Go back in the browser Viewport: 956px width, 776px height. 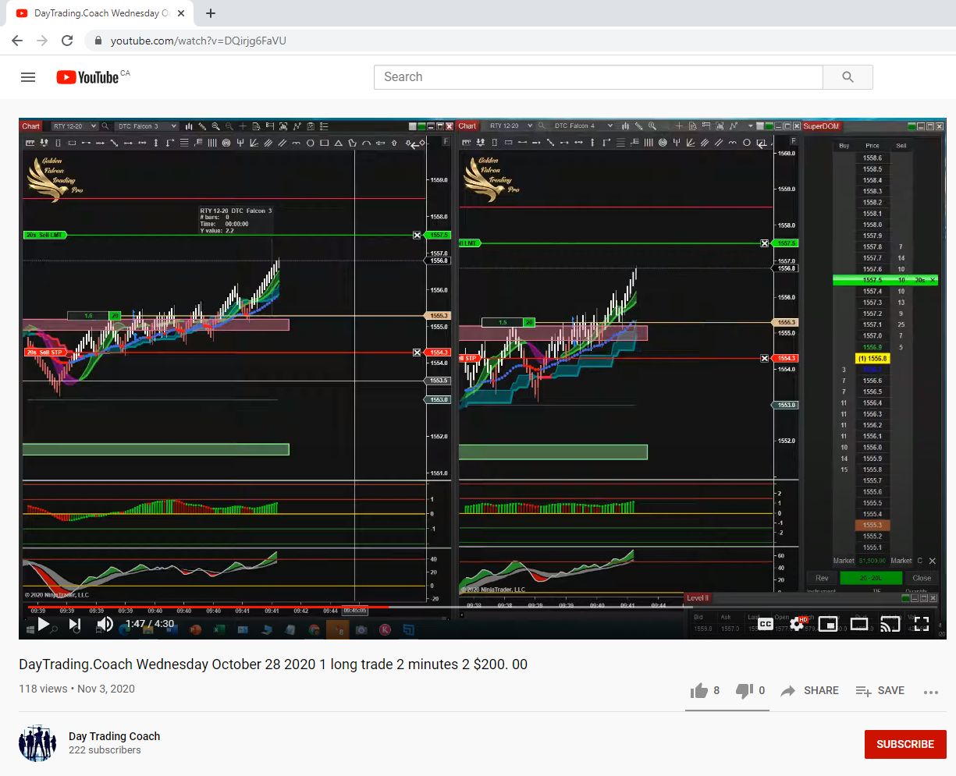(x=17, y=41)
